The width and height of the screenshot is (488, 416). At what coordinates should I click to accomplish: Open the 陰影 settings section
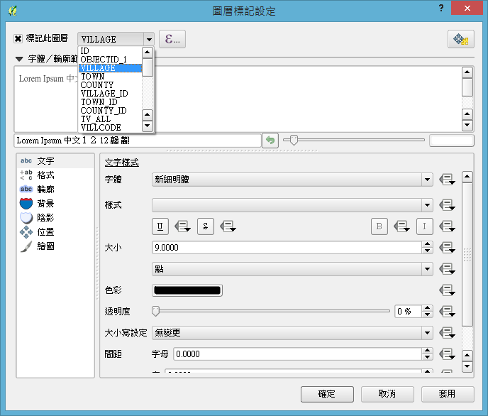(x=45, y=218)
